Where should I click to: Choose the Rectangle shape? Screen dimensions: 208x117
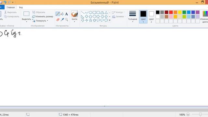pyautogui.click(x=94, y=13)
